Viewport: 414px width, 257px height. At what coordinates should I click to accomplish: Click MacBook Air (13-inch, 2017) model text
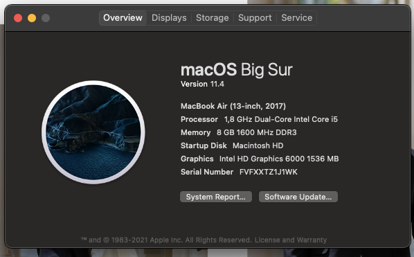point(233,106)
